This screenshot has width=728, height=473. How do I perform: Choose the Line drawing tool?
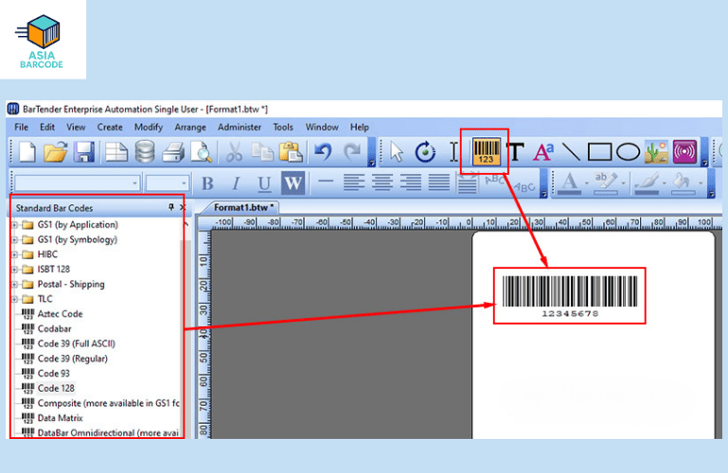[571, 152]
